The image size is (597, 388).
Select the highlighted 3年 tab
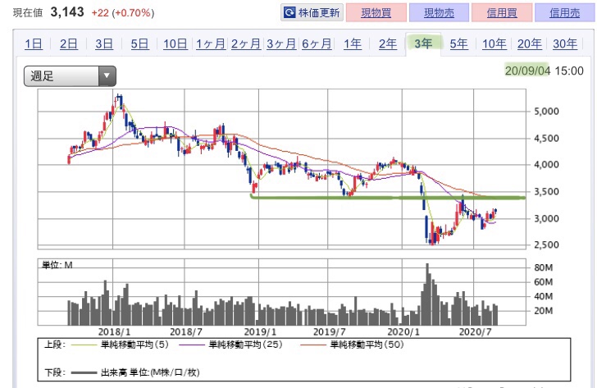[x=423, y=43]
